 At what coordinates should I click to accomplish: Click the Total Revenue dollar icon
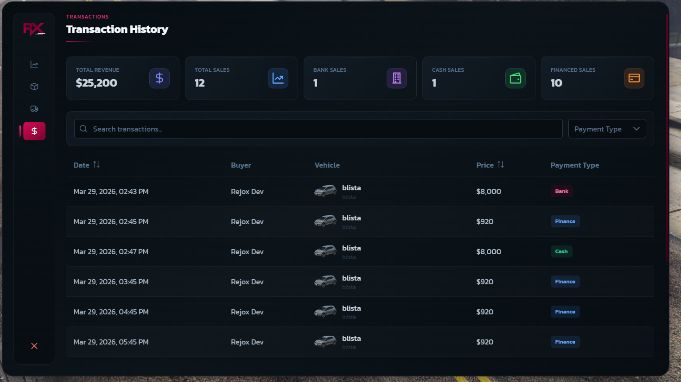[x=159, y=78]
